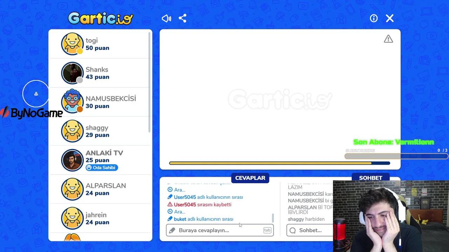Focus the 'Sohbet...' chat field
Viewport: 449px width, 252px height.
pos(310,230)
